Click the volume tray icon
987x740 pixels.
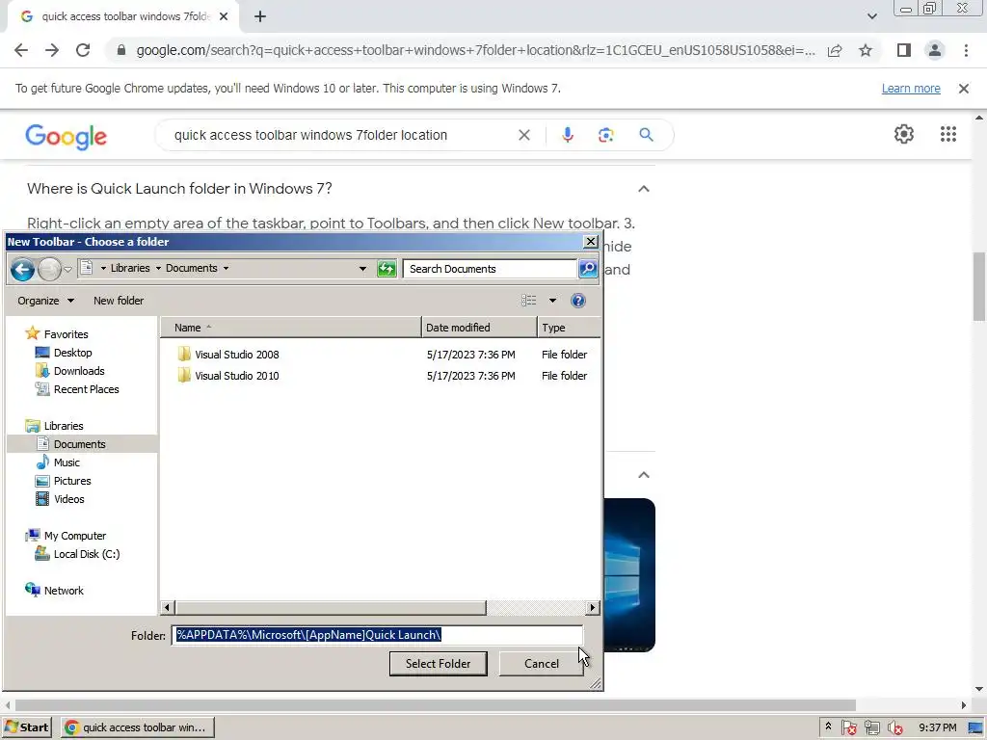[x=894, y=727]
